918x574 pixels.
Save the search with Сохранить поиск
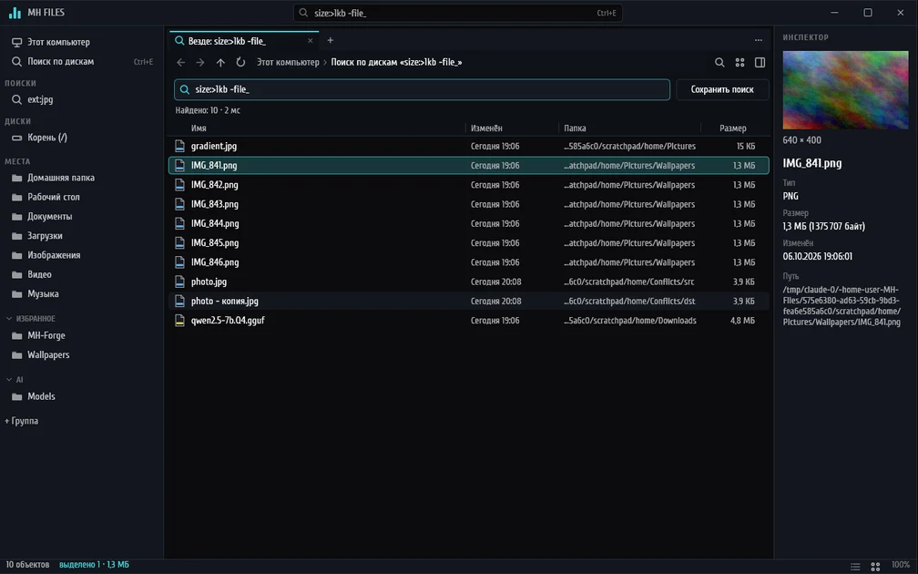pyautogui.click(x=722, y=89)
